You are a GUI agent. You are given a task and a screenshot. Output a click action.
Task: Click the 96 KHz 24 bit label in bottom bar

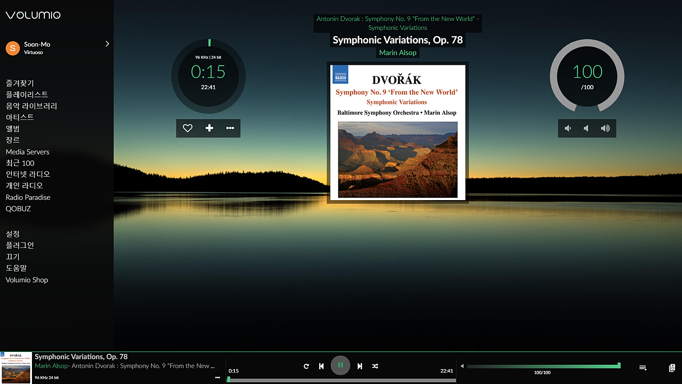(x=47, y=378)
